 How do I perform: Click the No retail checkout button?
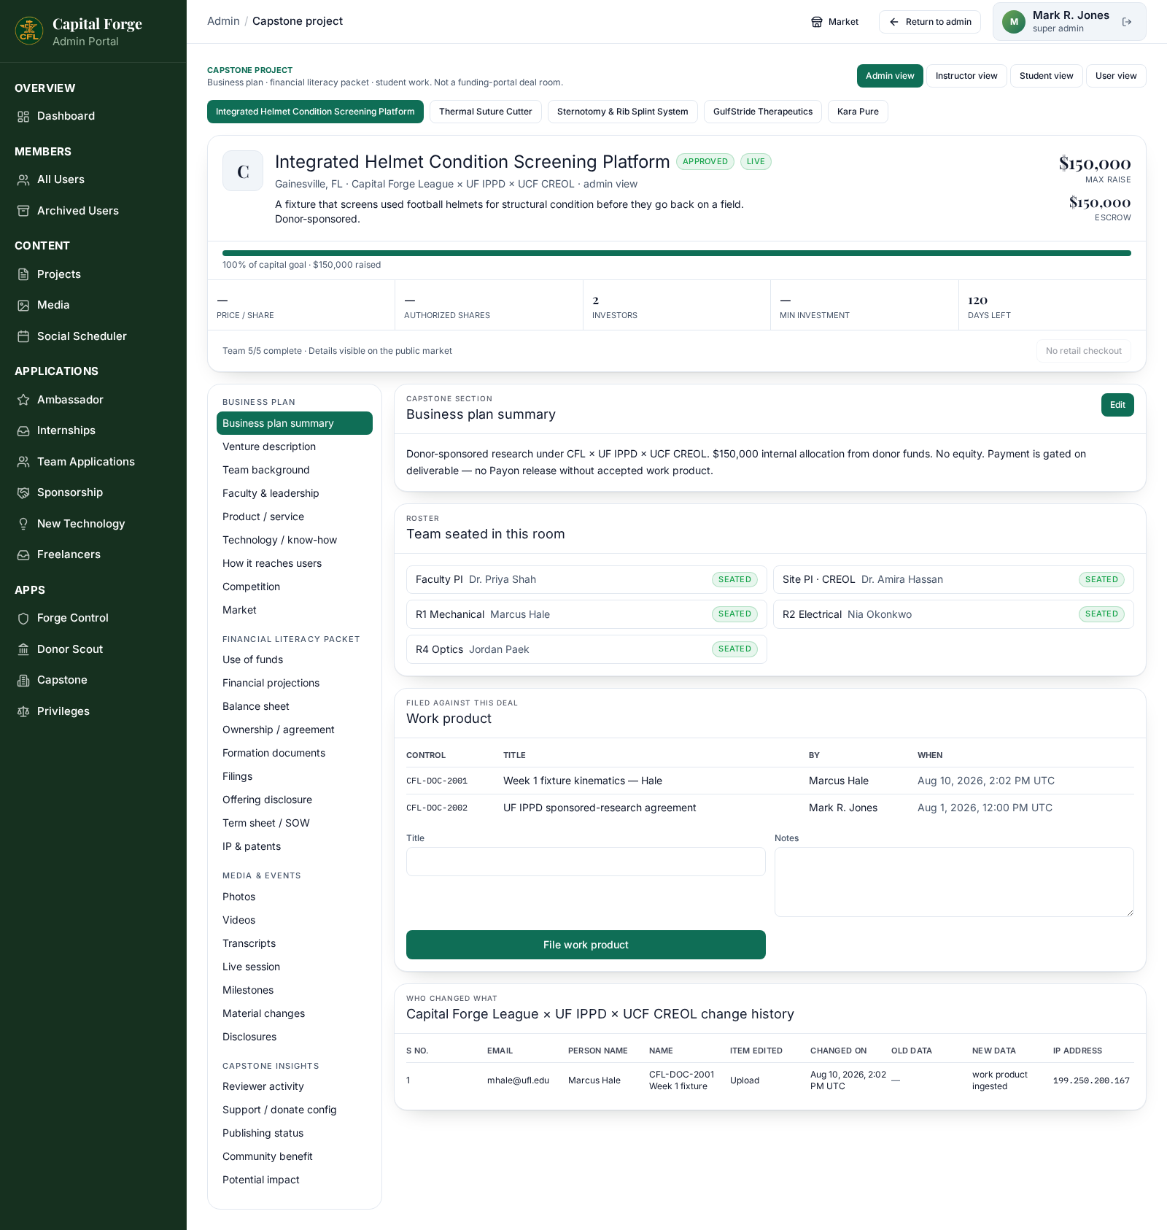coord(1084,351)
